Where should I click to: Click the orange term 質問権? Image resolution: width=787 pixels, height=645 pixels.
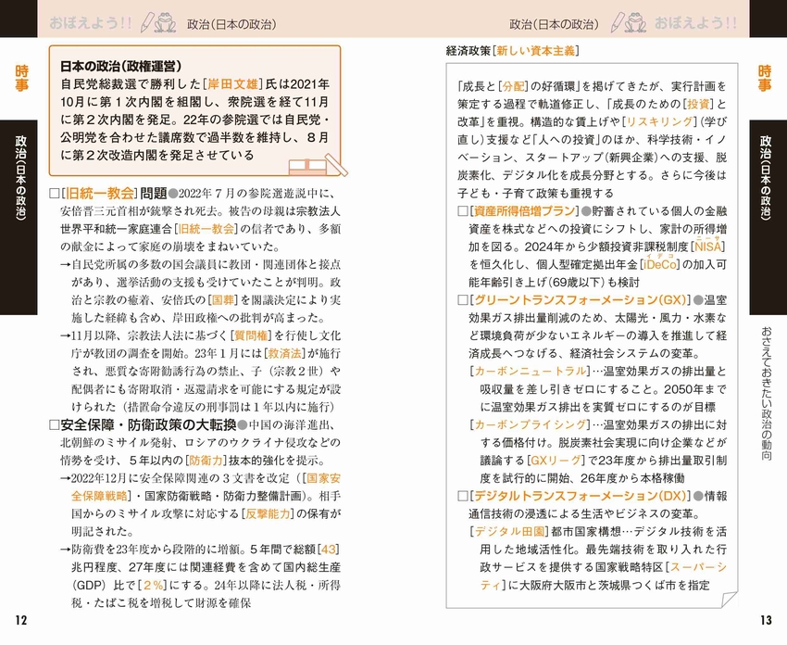pos(251,336)
